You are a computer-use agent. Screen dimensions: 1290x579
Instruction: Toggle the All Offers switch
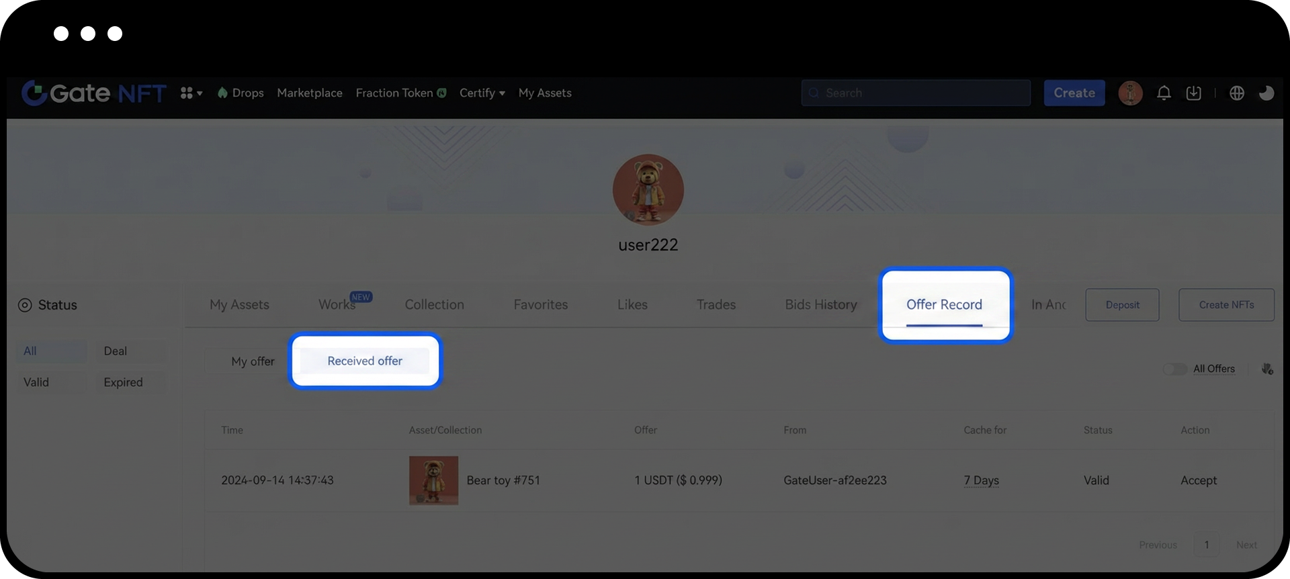1174,369
